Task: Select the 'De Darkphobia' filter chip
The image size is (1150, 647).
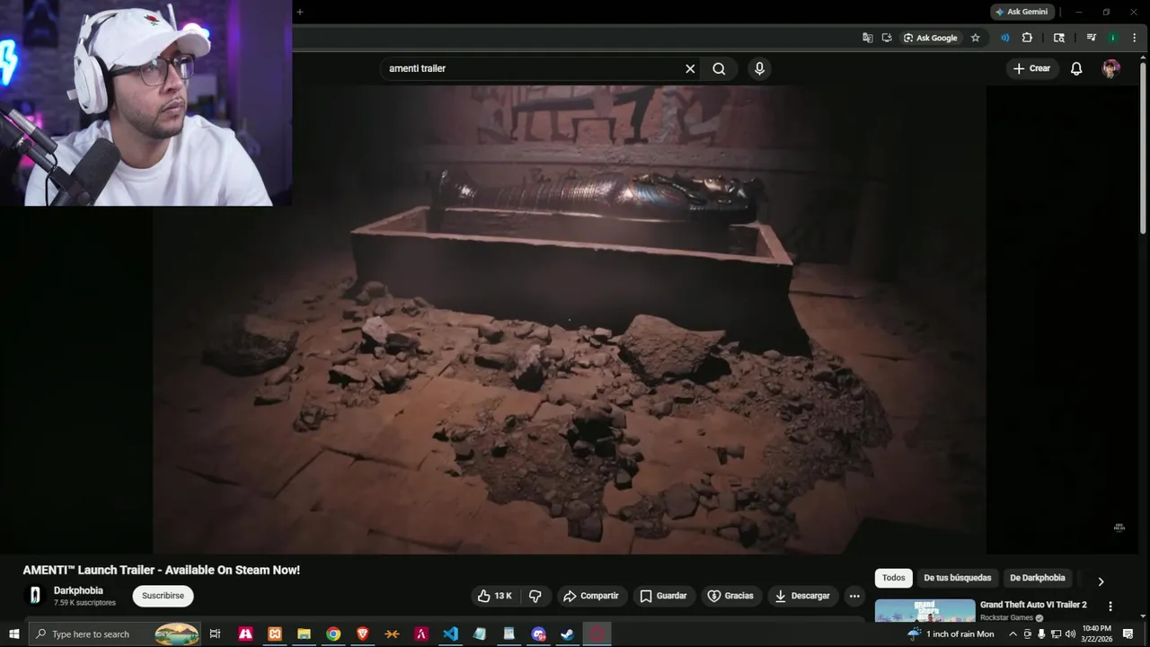Action: (x=1037, y=578)
